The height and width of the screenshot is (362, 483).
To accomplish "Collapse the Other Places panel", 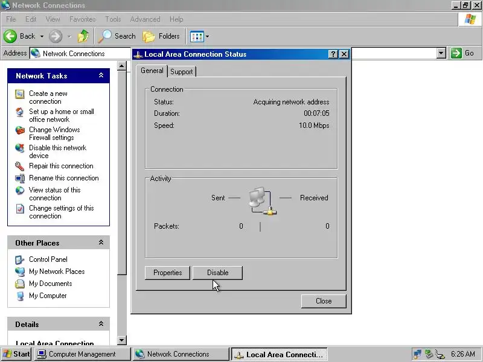I will click(101, 243).
